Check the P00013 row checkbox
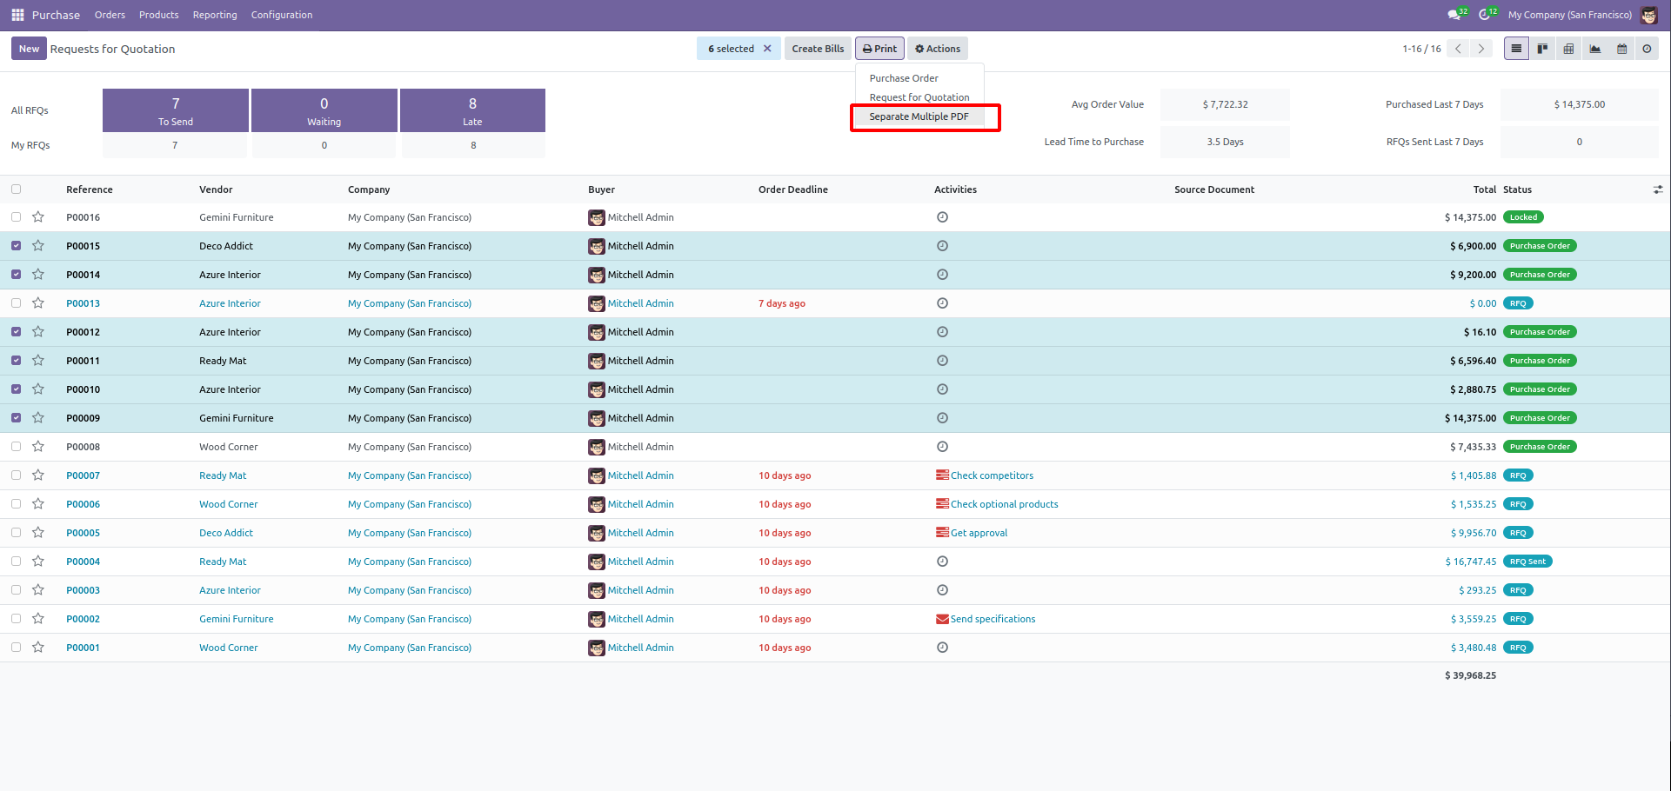Image resolution: width=1671 pixels, height=791 pixels. point(17,303)
